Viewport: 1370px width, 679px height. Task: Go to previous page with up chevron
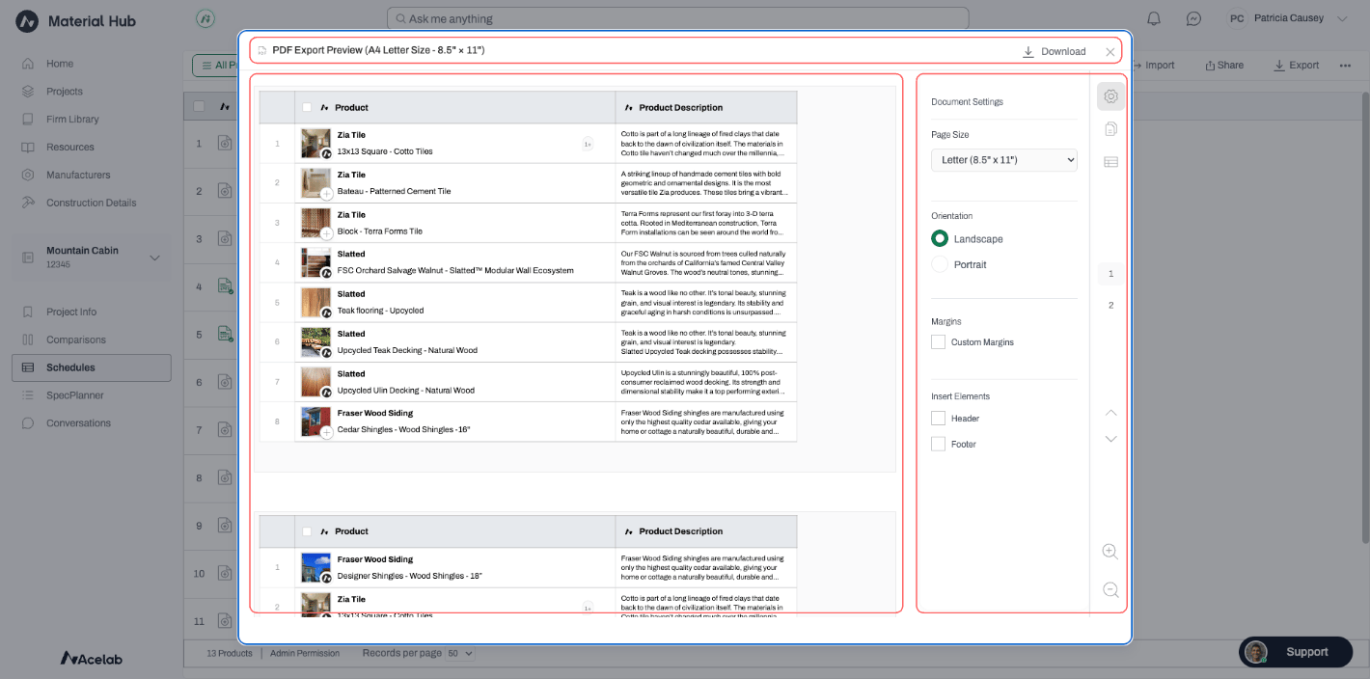[1110, 413]
